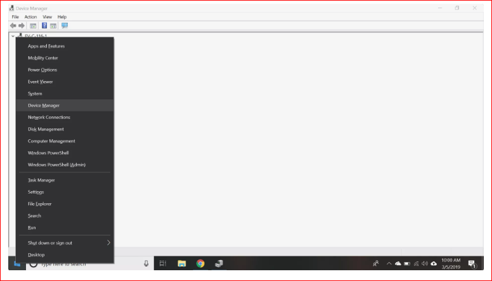This screenshot has height=281, width=492.
Task: Open the Action menu
Action: (x=30, y=17)
